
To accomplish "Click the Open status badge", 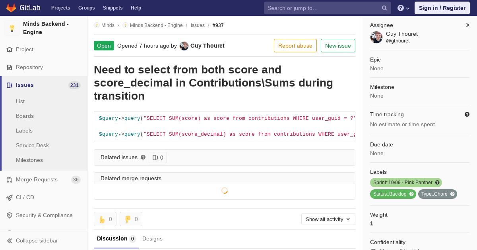I will [x=104, y=46].
